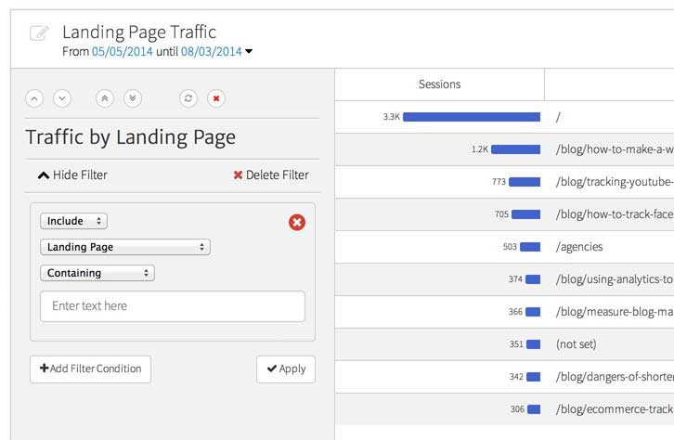The image size is (674, 440).
Task: Collapse filter with Hide Filter
Action: tap(72, 175)
